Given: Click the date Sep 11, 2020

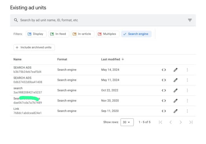Looking at the screenshot, I should 110,111.
